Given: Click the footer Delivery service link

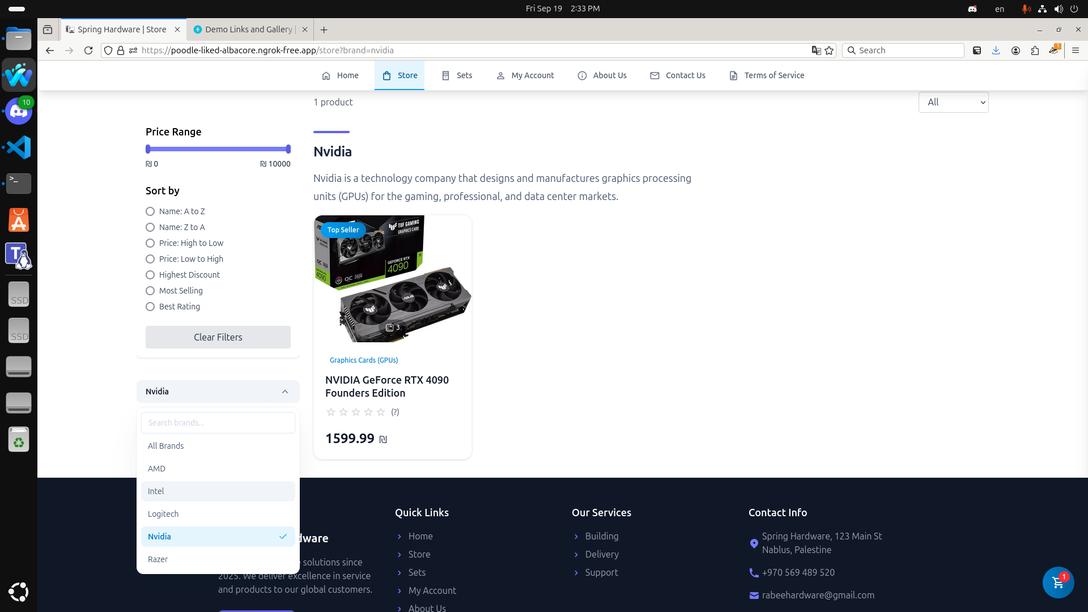Looking at the screenshot, I should (602, 554).
